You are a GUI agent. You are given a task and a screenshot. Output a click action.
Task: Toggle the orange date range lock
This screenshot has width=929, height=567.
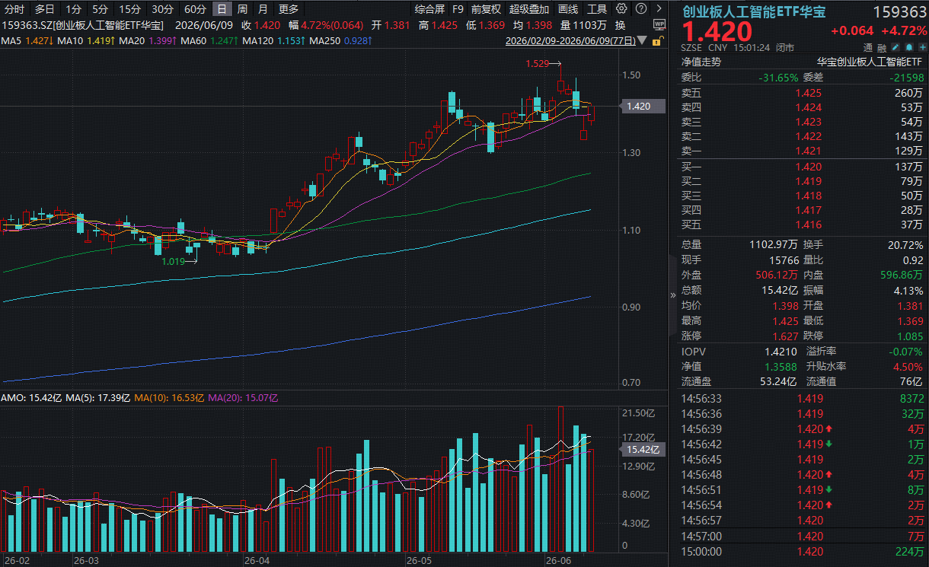coord(659,40)
